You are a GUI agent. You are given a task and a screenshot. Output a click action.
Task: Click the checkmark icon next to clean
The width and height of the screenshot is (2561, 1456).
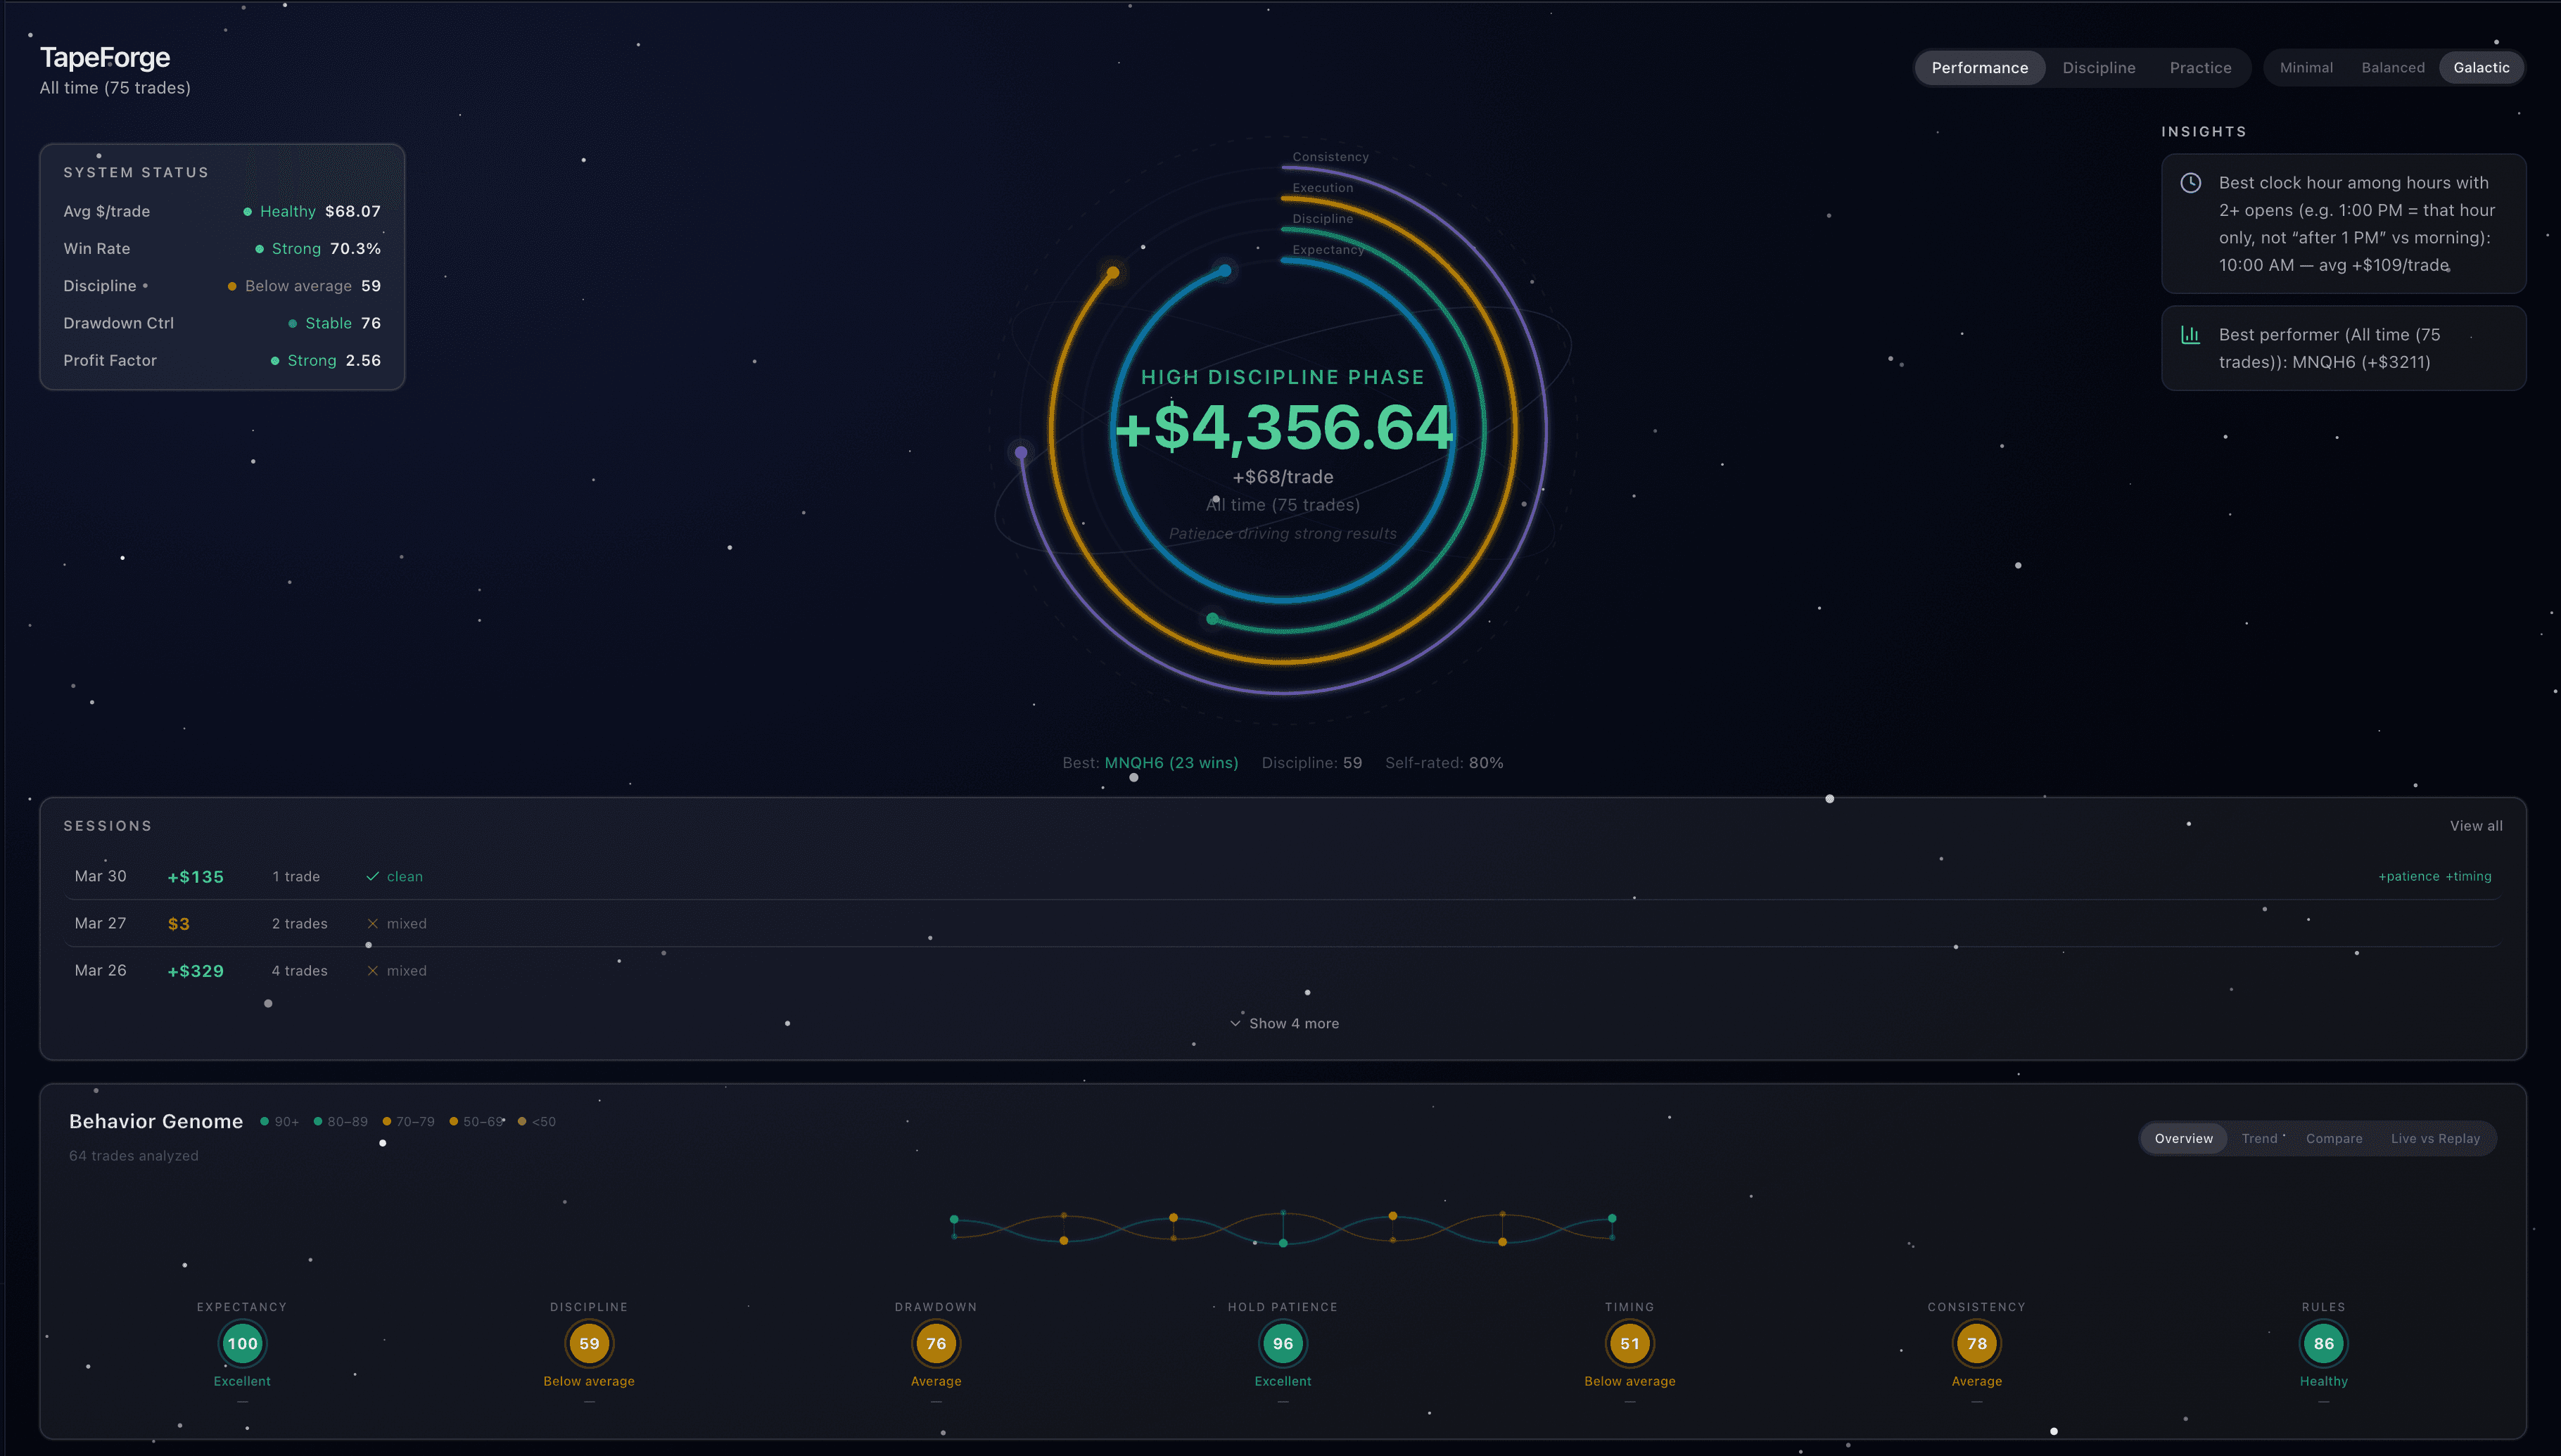point(372,876)
